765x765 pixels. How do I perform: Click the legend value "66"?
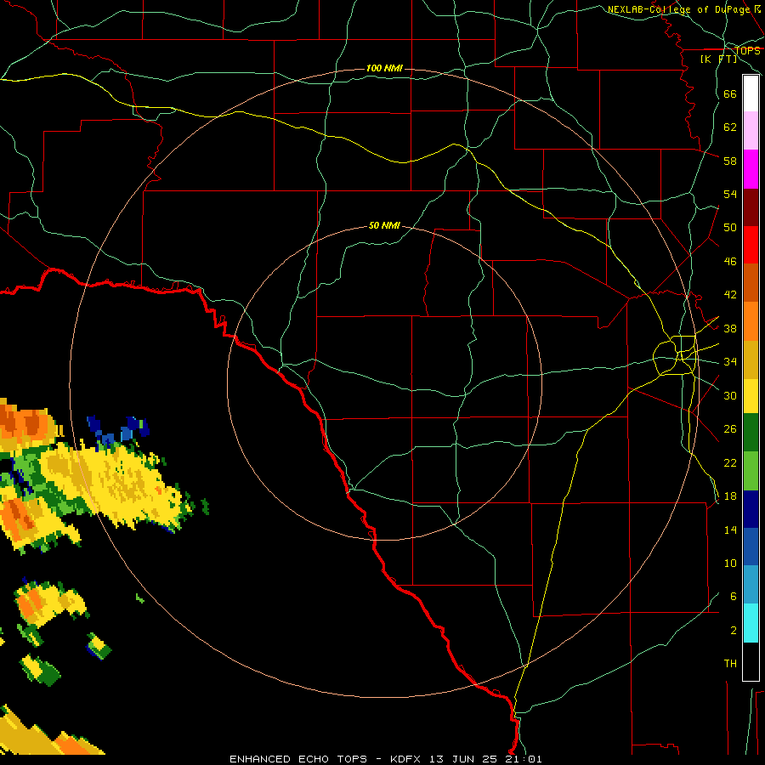click(730, 93)
